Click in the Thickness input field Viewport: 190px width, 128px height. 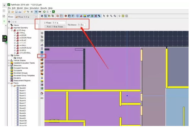click(82, 25)
